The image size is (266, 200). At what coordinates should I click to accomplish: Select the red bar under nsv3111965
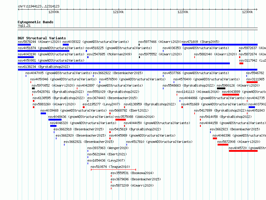tap(252, 82)
